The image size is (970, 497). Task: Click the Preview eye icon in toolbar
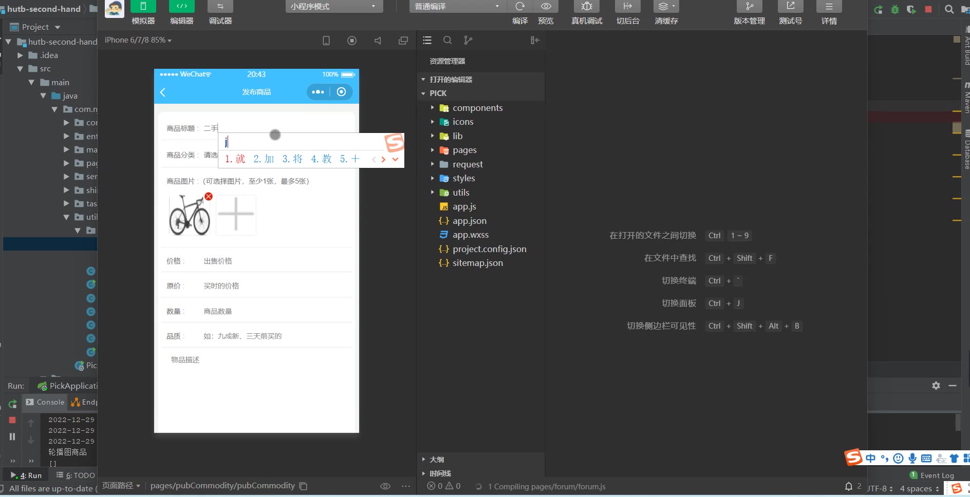coord(546,7)
